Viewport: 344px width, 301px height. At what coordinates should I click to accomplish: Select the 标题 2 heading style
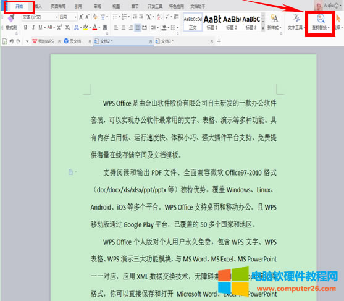point(232,22)
